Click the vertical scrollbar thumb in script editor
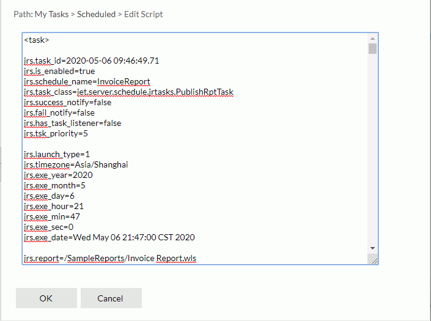 pos(372,49)
